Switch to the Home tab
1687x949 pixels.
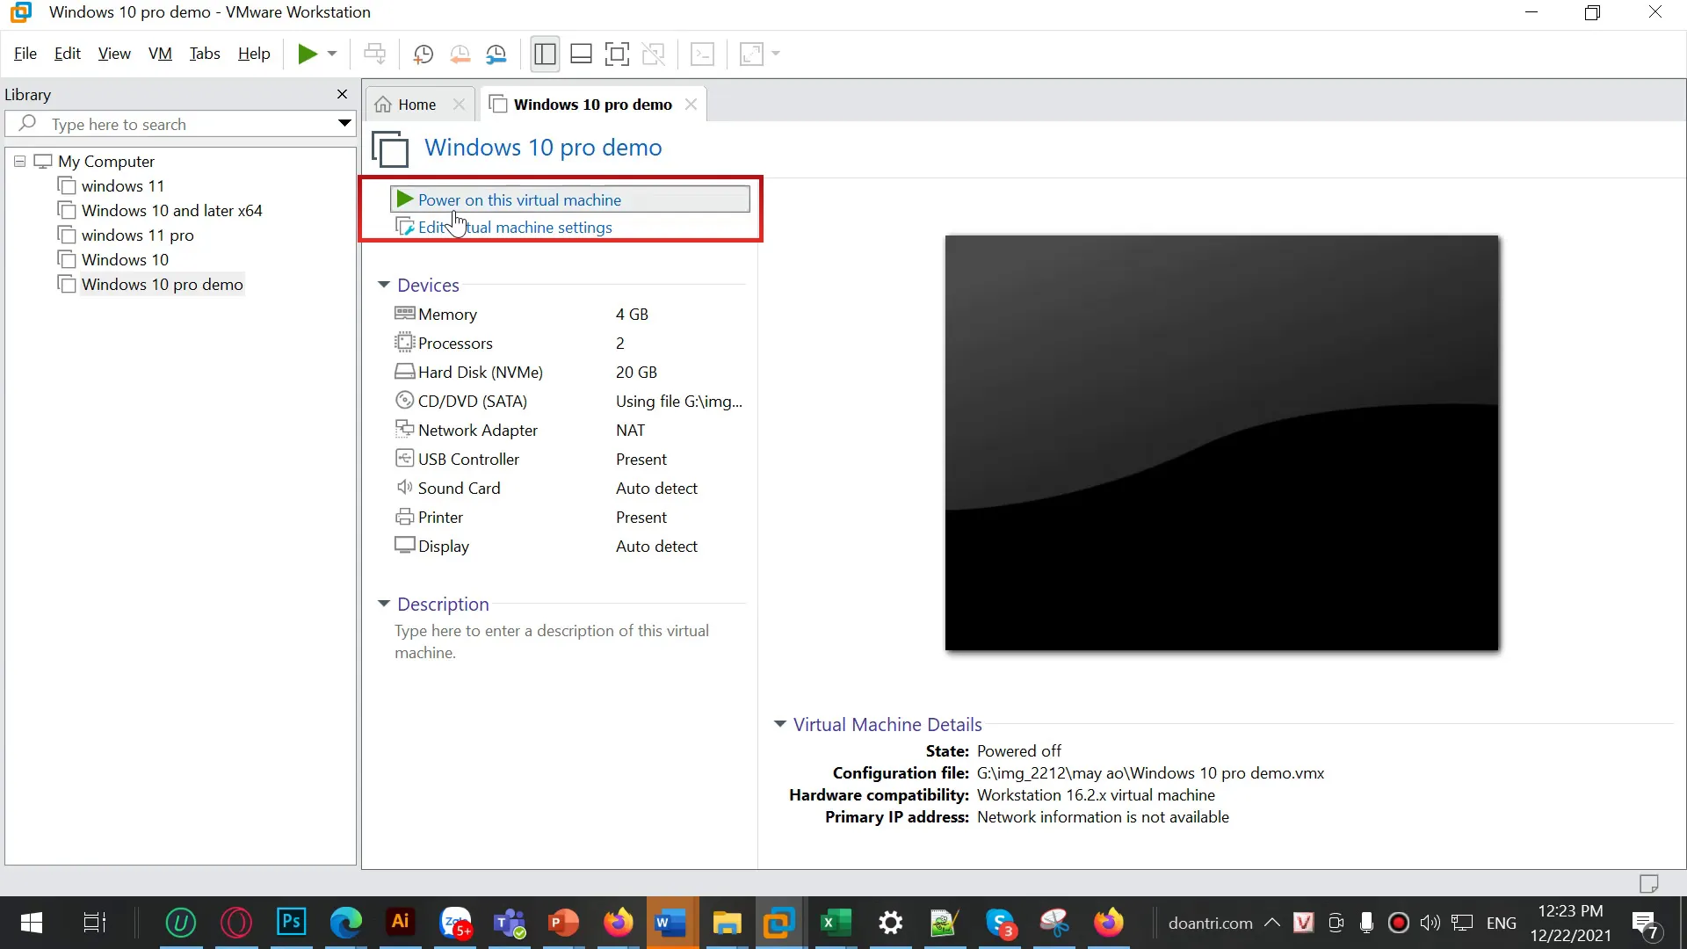(416, 105)
